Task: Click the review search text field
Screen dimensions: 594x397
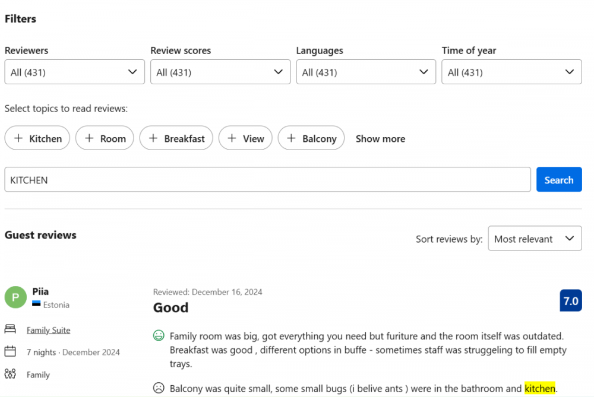Action: coord(267,180)
